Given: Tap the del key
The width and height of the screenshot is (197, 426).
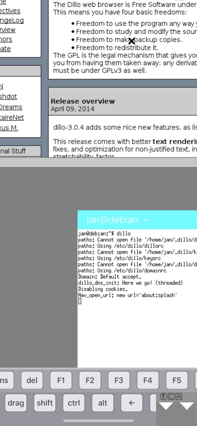Looking at the screenshot, I should click(32, 380).
